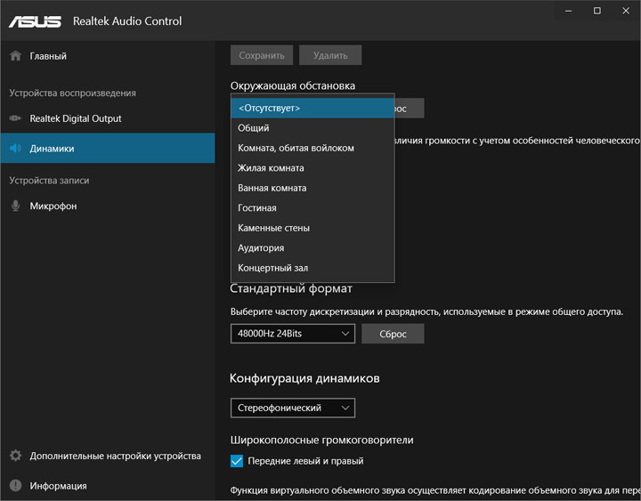Viewport: 641px width, 501px height.
Task: Uncheck the Передние левый и правый checkbox
Action: tap(237, 461)
